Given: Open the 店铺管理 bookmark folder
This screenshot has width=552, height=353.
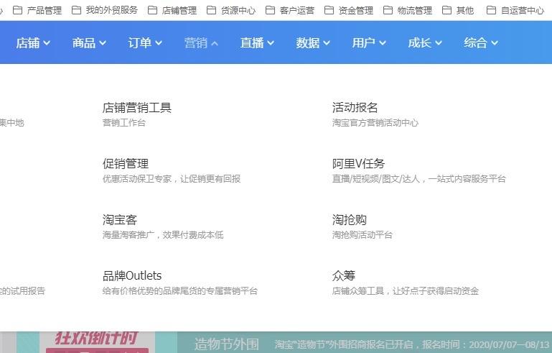Looking at the screenshot, I should tap(172, 10).
